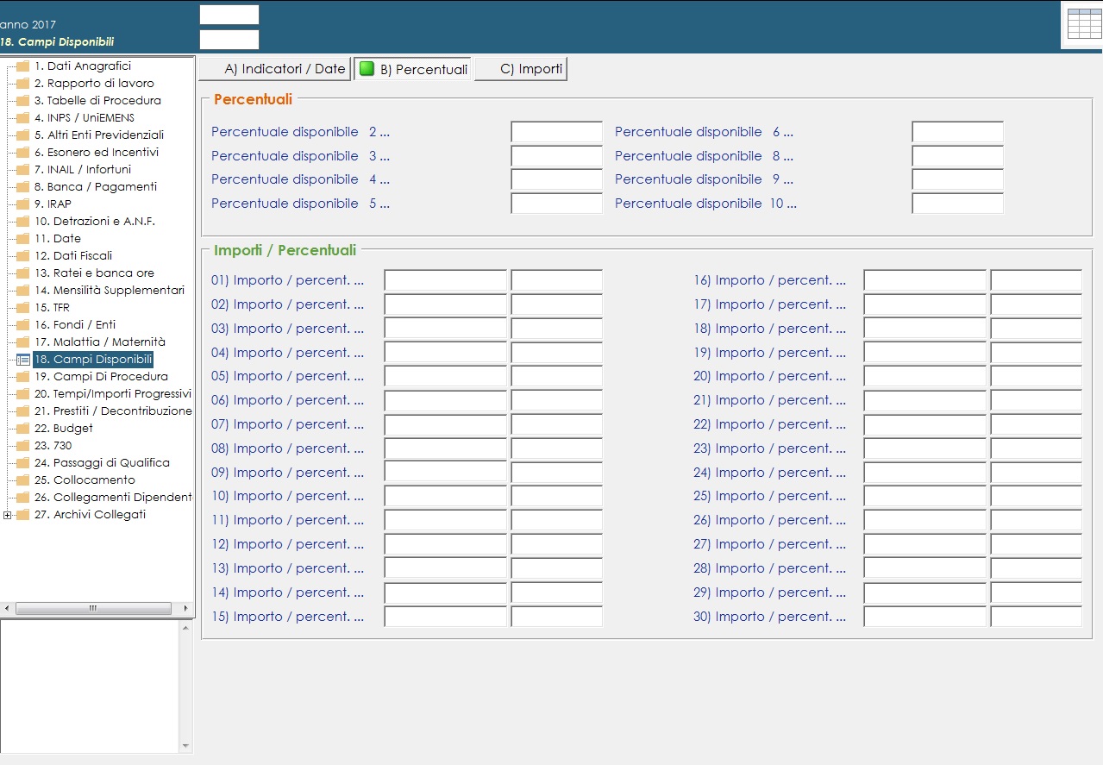
Task: Click the folder icon beside TFR
Action: (23, 308)
